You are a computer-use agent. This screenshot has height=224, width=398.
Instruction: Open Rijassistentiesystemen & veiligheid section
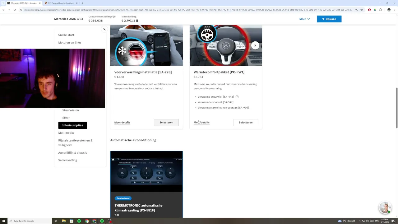point(75,142)
